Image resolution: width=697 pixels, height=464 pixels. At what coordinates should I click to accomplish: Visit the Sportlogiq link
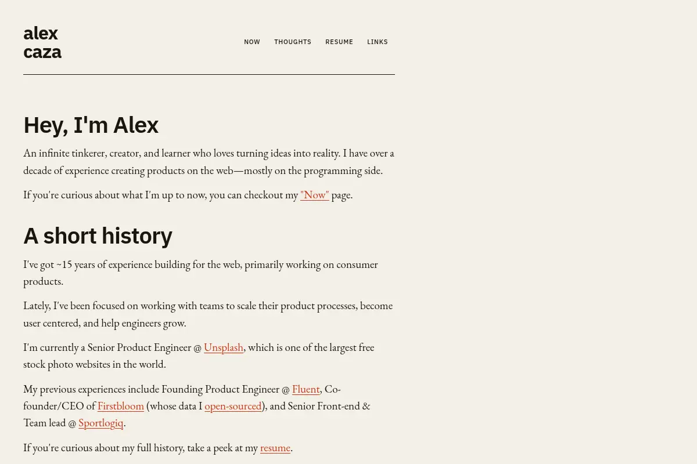click(x=101, y=423)
